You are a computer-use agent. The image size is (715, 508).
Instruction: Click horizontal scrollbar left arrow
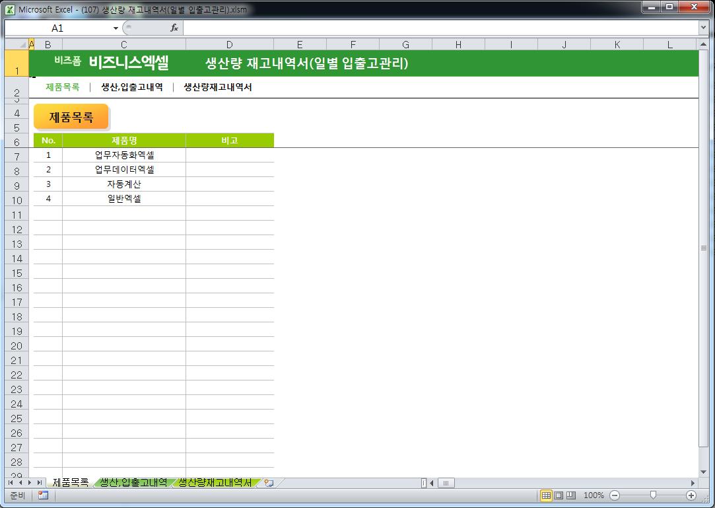tap(432, 483)
